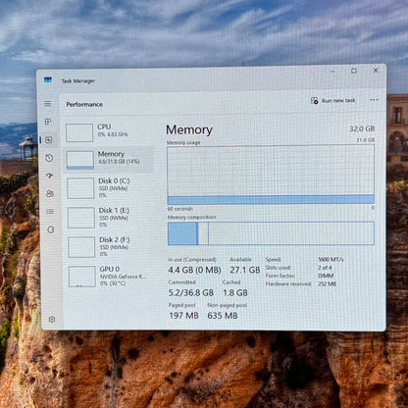Open the three-dots more options menu

pos(374,100)
